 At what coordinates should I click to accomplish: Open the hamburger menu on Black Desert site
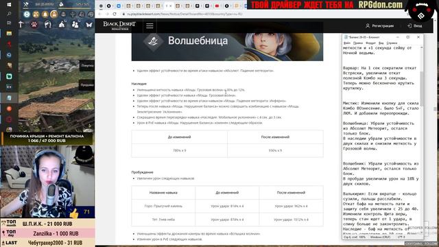point(150,26)
